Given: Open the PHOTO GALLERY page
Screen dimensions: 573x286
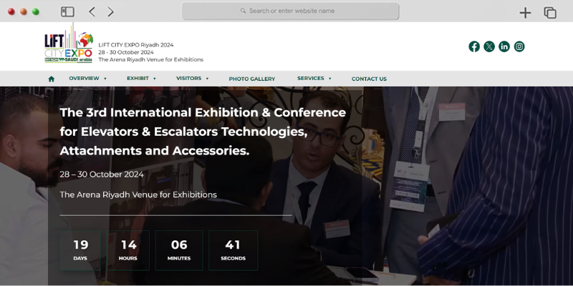Looking at the screenshot, I should tap(252, 79).
